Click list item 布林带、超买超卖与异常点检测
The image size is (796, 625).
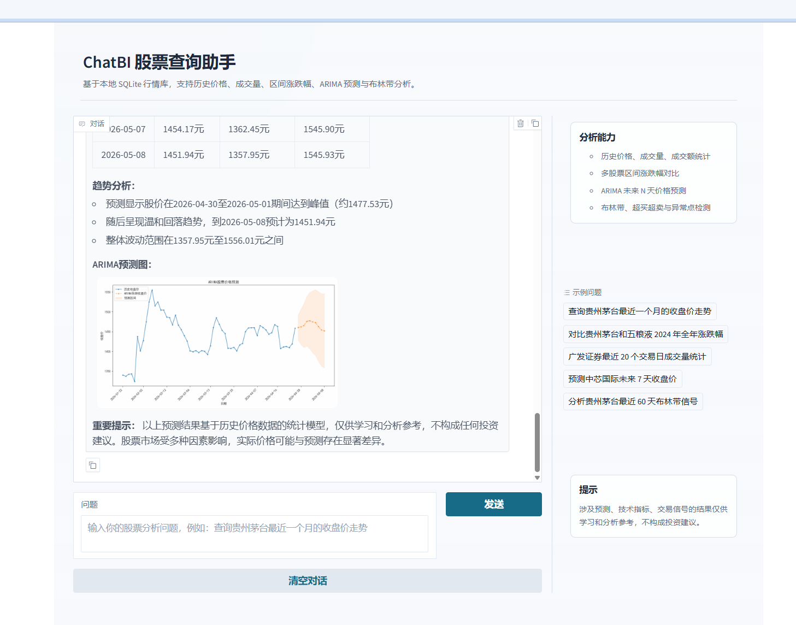[x=656, y=208]
